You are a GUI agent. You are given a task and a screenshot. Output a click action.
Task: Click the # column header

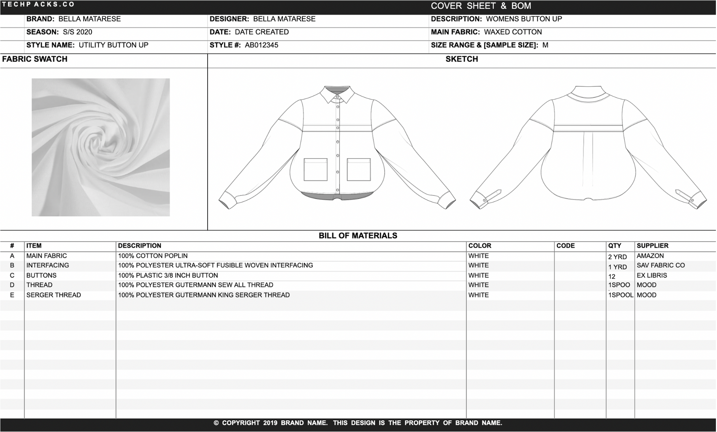click(12, 246)
